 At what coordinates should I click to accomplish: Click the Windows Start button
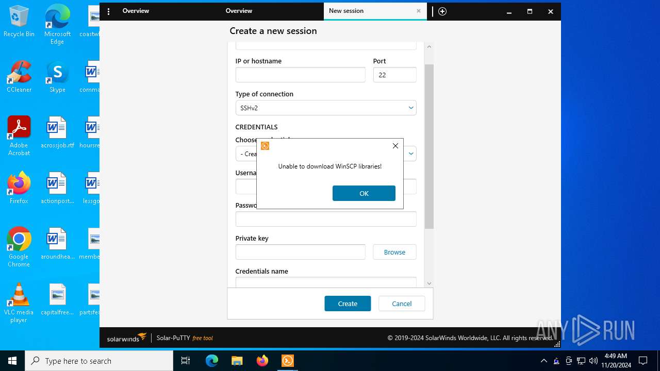pyautogui.click(x=12, y=361)
